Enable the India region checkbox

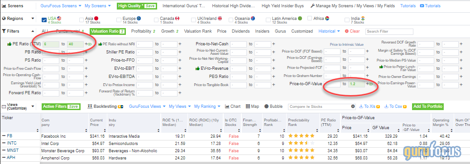tap(347, 20)
